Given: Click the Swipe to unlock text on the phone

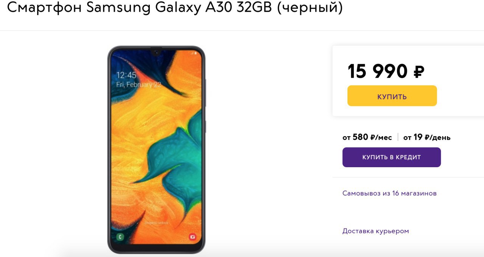Looking at the screenshot, I should coord(157,223).
